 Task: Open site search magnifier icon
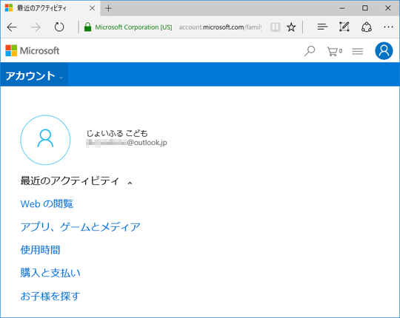click(310, 51)
